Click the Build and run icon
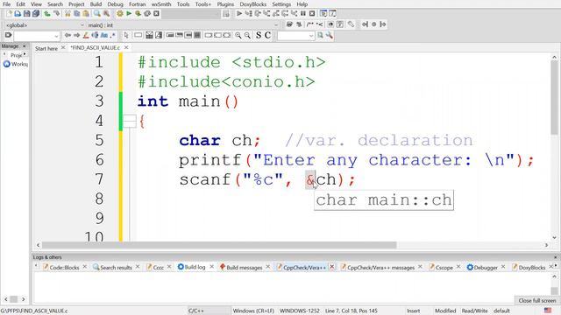The height and width of the screenshot is (315, 561). point(138,14)
